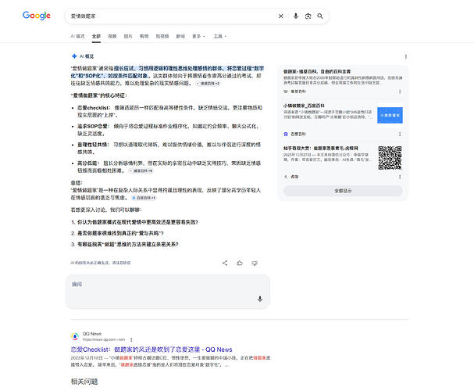The image size is (474, 391).
Task: Share the AI overview
Action: 225,263
